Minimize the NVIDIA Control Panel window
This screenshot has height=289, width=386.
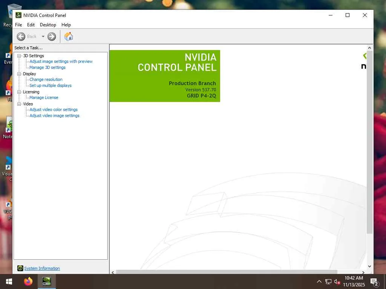click(x=331, y=15)
